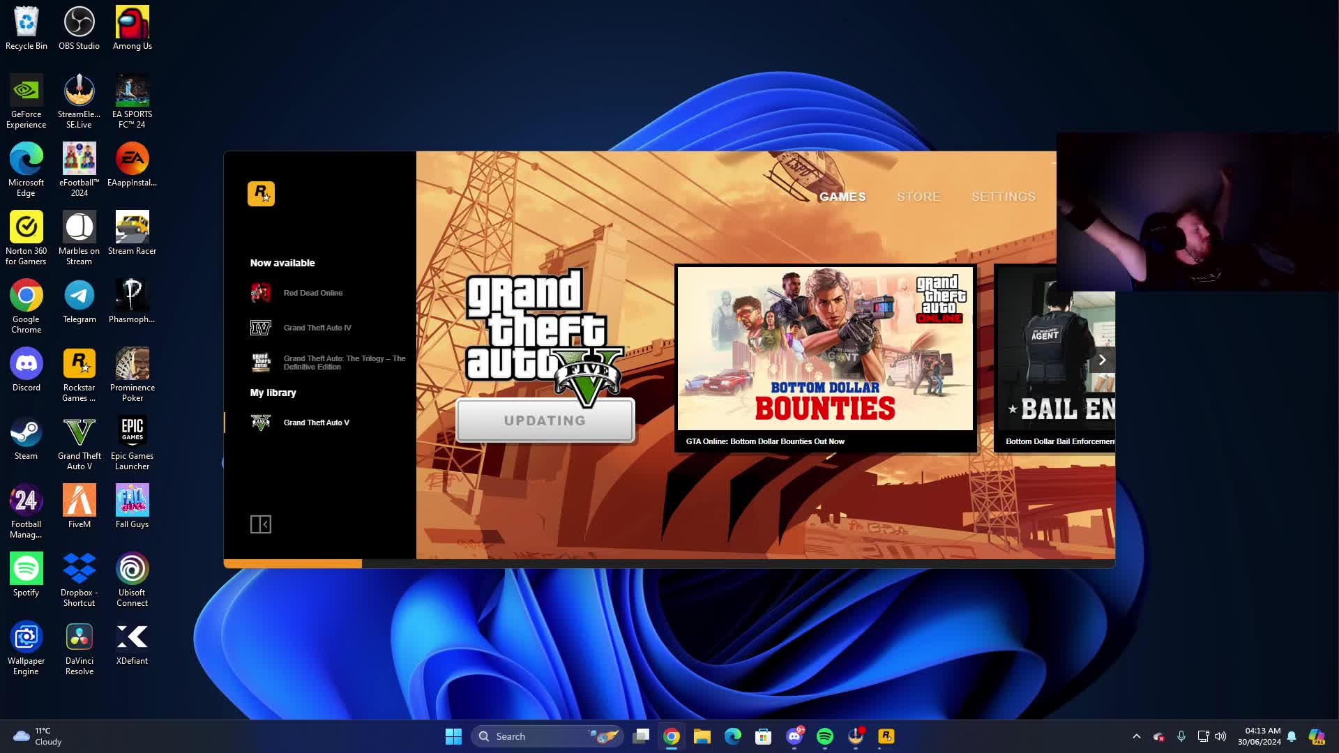The height and width of the screenshot is (753, 1339).
Task: Select Norton 360 for Gamers icon
Action: (27, 238)
